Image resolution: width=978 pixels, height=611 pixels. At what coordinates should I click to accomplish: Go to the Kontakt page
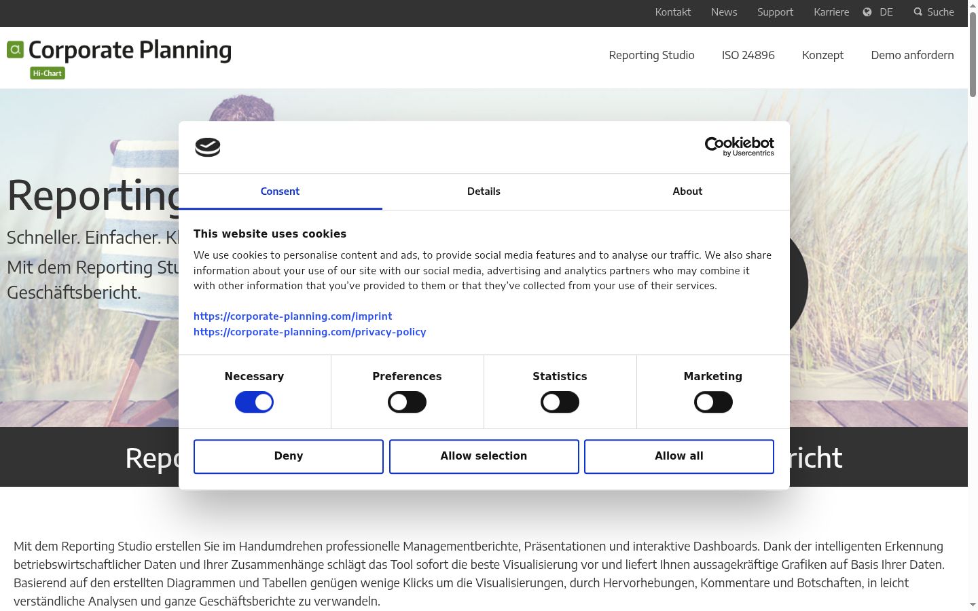pos(673,12)
